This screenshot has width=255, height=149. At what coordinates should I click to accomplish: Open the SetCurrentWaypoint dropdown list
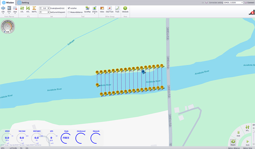point(41,12)
